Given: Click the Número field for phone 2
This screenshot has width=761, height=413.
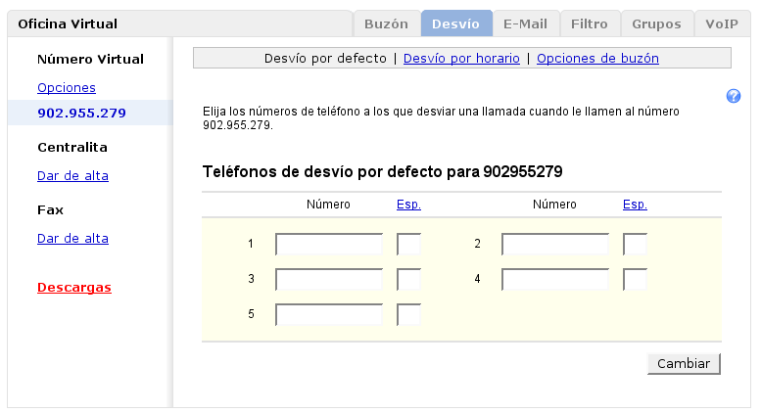Looking at the screenshot, I should (555, 244).
